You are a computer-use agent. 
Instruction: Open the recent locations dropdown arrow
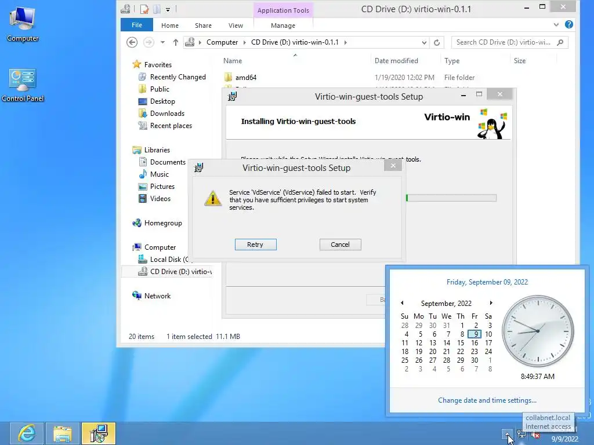pos(162,42)
